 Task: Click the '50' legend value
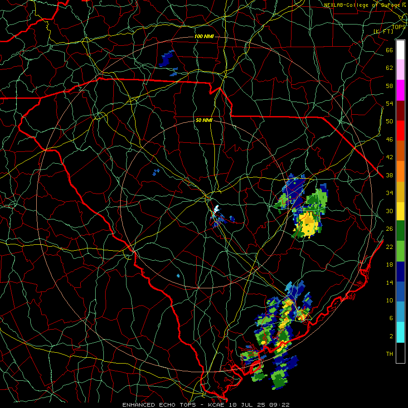tap(389, 121)
